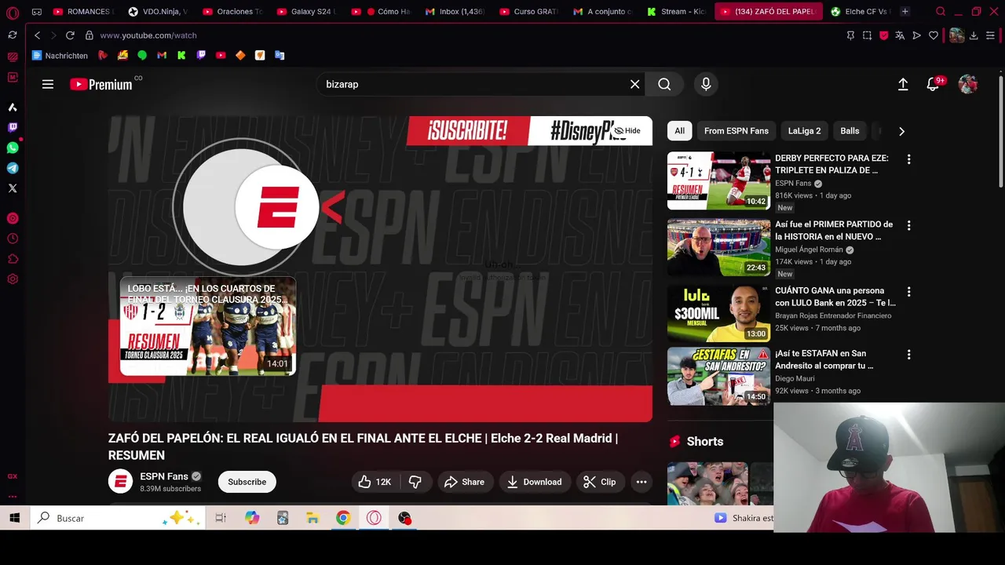Open a new browser tab with plus

coord(904,12)
